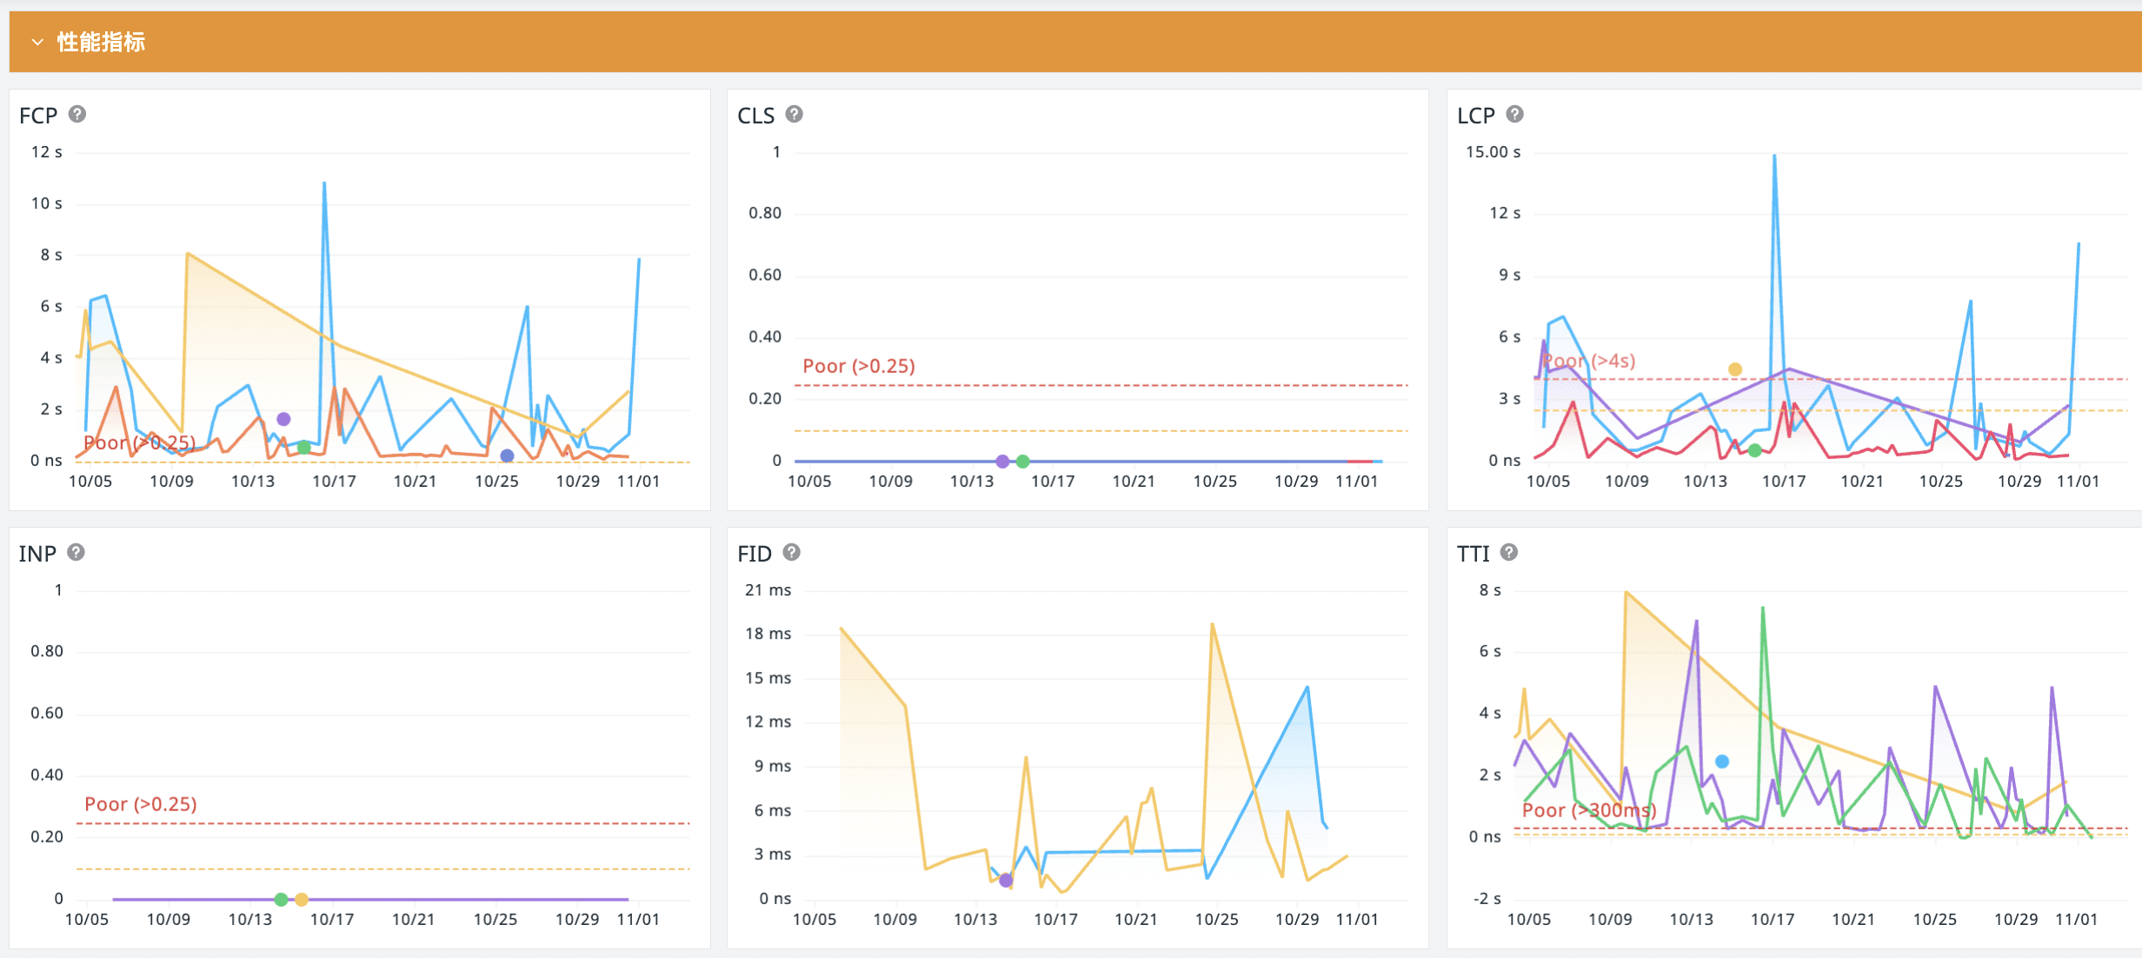Viewport: 2142px width, 958px height.
Task: Click the yellow dot on the INP line
Action: pyautogui.click(x=302, y=900)
